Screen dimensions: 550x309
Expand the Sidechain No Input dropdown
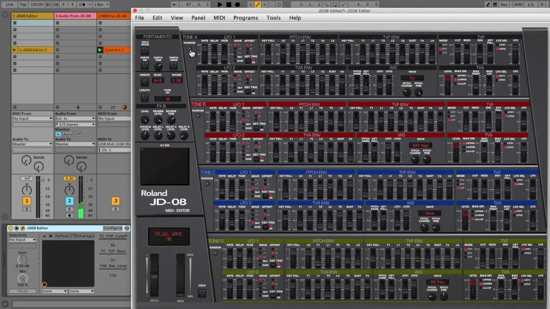pos(22,240)
